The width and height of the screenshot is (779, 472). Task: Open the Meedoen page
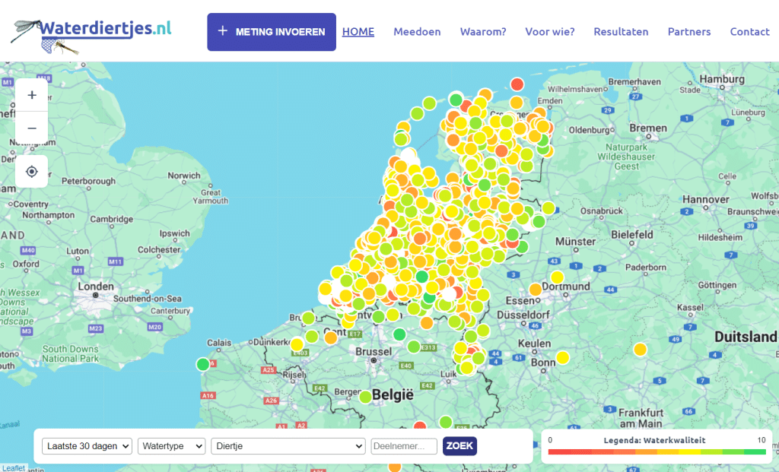click(x=417, y=32)
